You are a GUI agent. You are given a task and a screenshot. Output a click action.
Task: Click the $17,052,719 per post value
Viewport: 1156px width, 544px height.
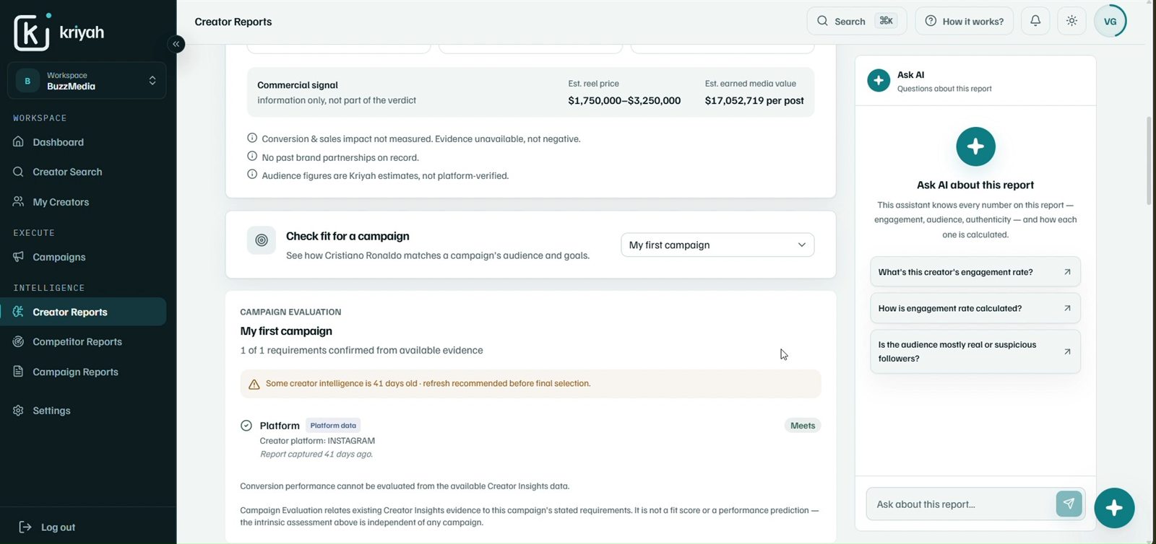coord(754,100)
